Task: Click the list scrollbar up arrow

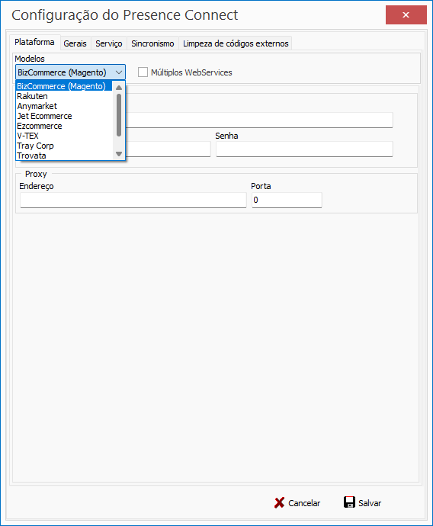Action: click(x=119, y=88)
